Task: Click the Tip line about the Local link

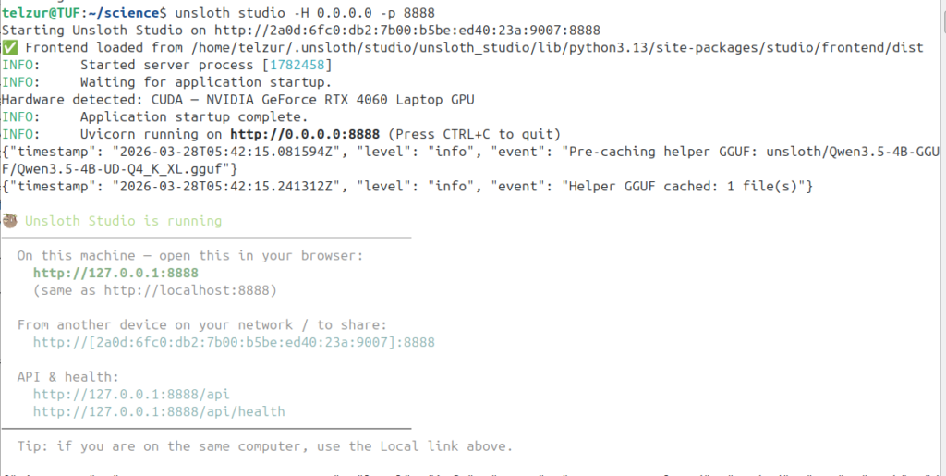Action: pos(264,446)
